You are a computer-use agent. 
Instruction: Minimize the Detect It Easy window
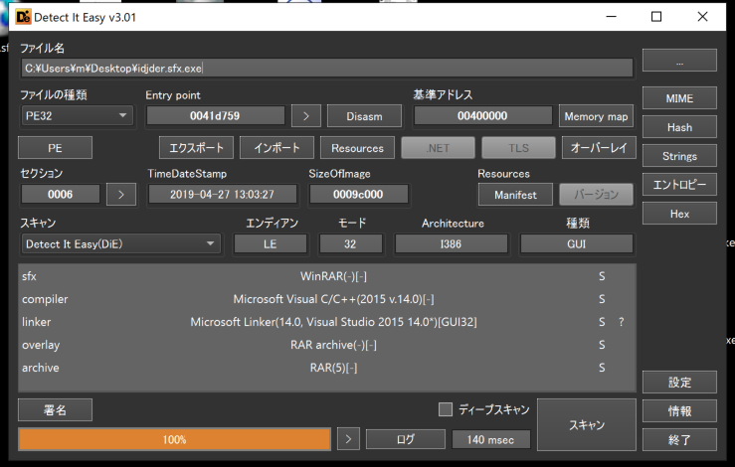[612, 17]
